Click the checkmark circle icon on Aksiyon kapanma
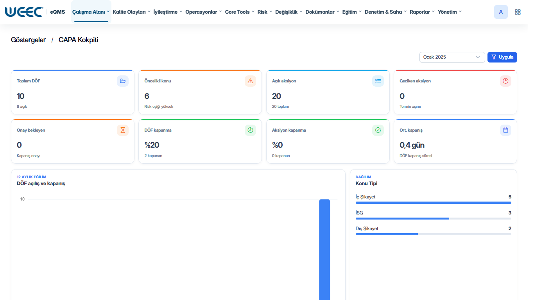 coord(378,130)
